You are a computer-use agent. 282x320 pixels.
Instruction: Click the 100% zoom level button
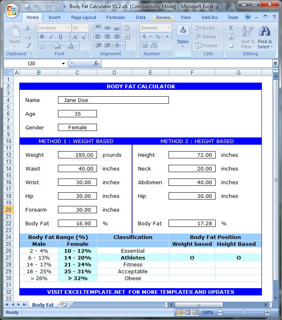[208, 312]
